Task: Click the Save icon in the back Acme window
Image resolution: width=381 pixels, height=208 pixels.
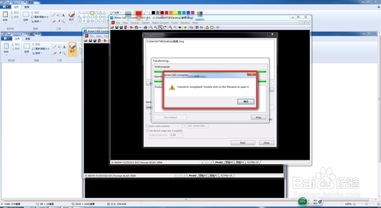Action: (x=90, y=41)
